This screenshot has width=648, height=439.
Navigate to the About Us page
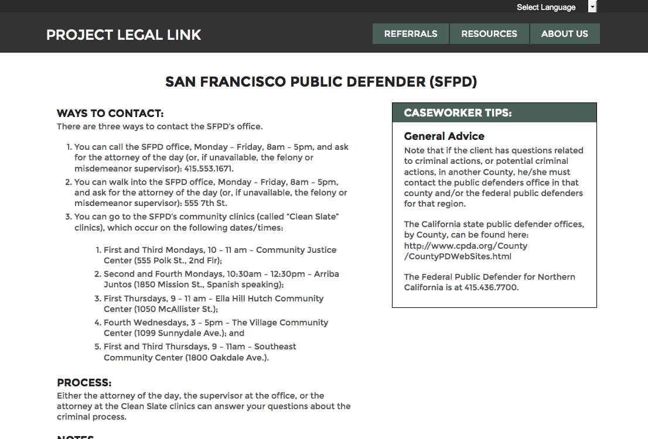[564, 34]
